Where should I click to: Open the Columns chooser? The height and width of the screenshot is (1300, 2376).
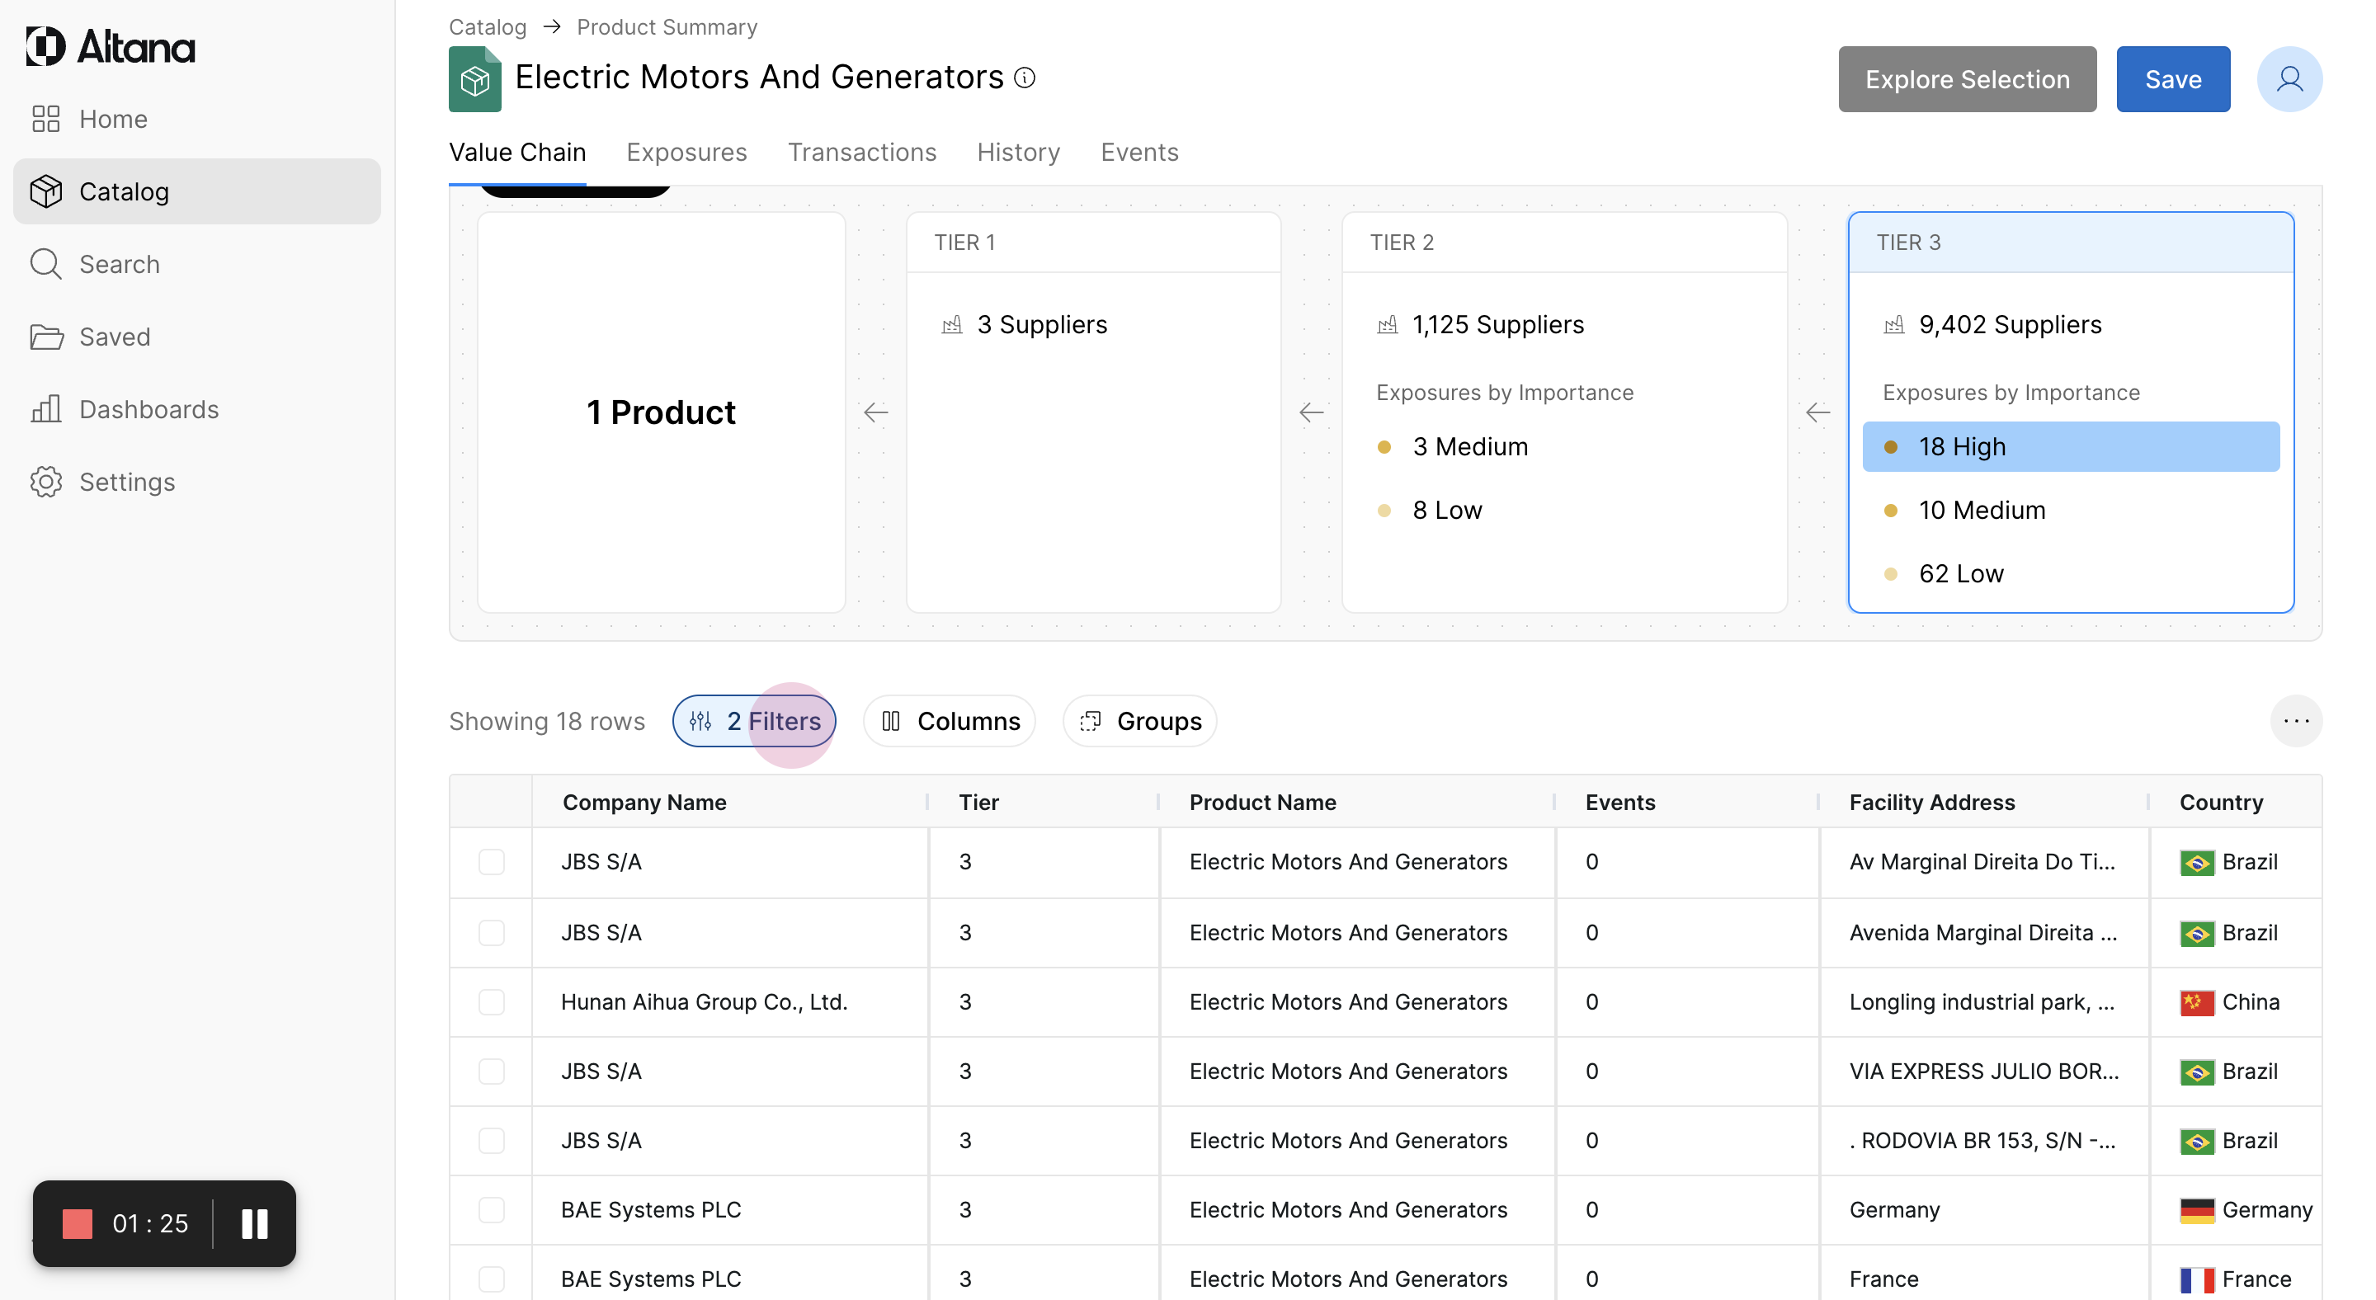click(950, 721)
